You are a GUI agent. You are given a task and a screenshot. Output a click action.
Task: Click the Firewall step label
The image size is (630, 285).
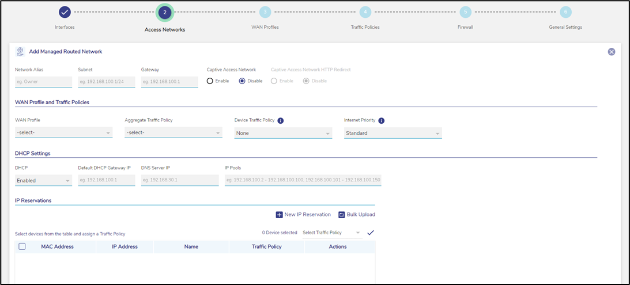pos(465,27)
